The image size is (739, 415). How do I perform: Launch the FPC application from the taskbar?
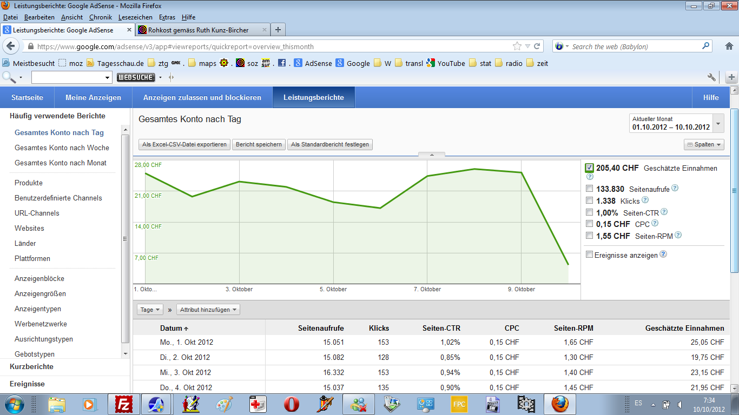point(458,404)
